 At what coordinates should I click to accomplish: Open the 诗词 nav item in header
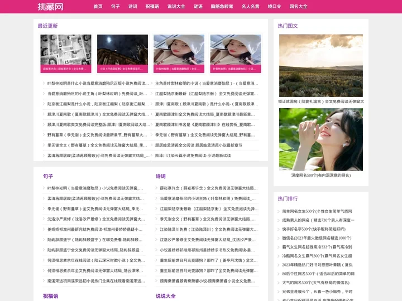point(132,6)
